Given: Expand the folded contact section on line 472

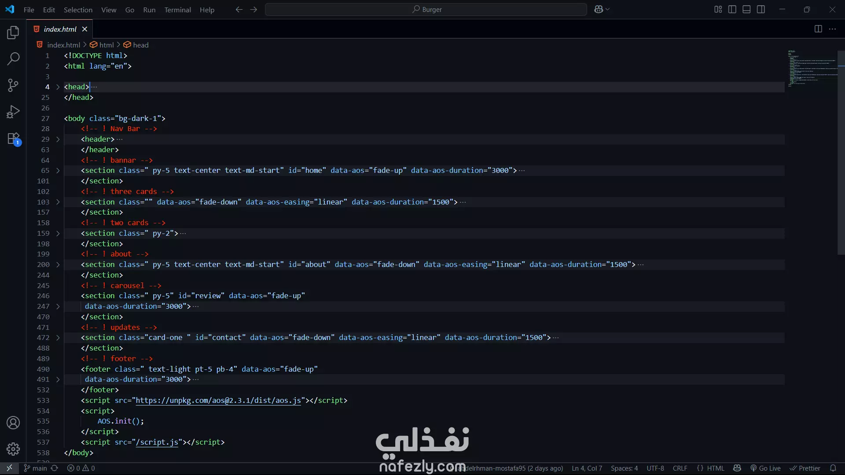Looking at the screenshot, I should [x=58, y=338].
